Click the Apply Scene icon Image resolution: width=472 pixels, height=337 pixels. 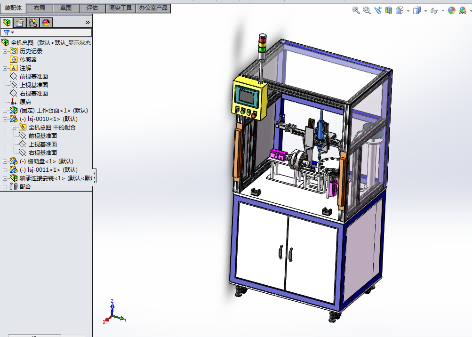point(463,10)
